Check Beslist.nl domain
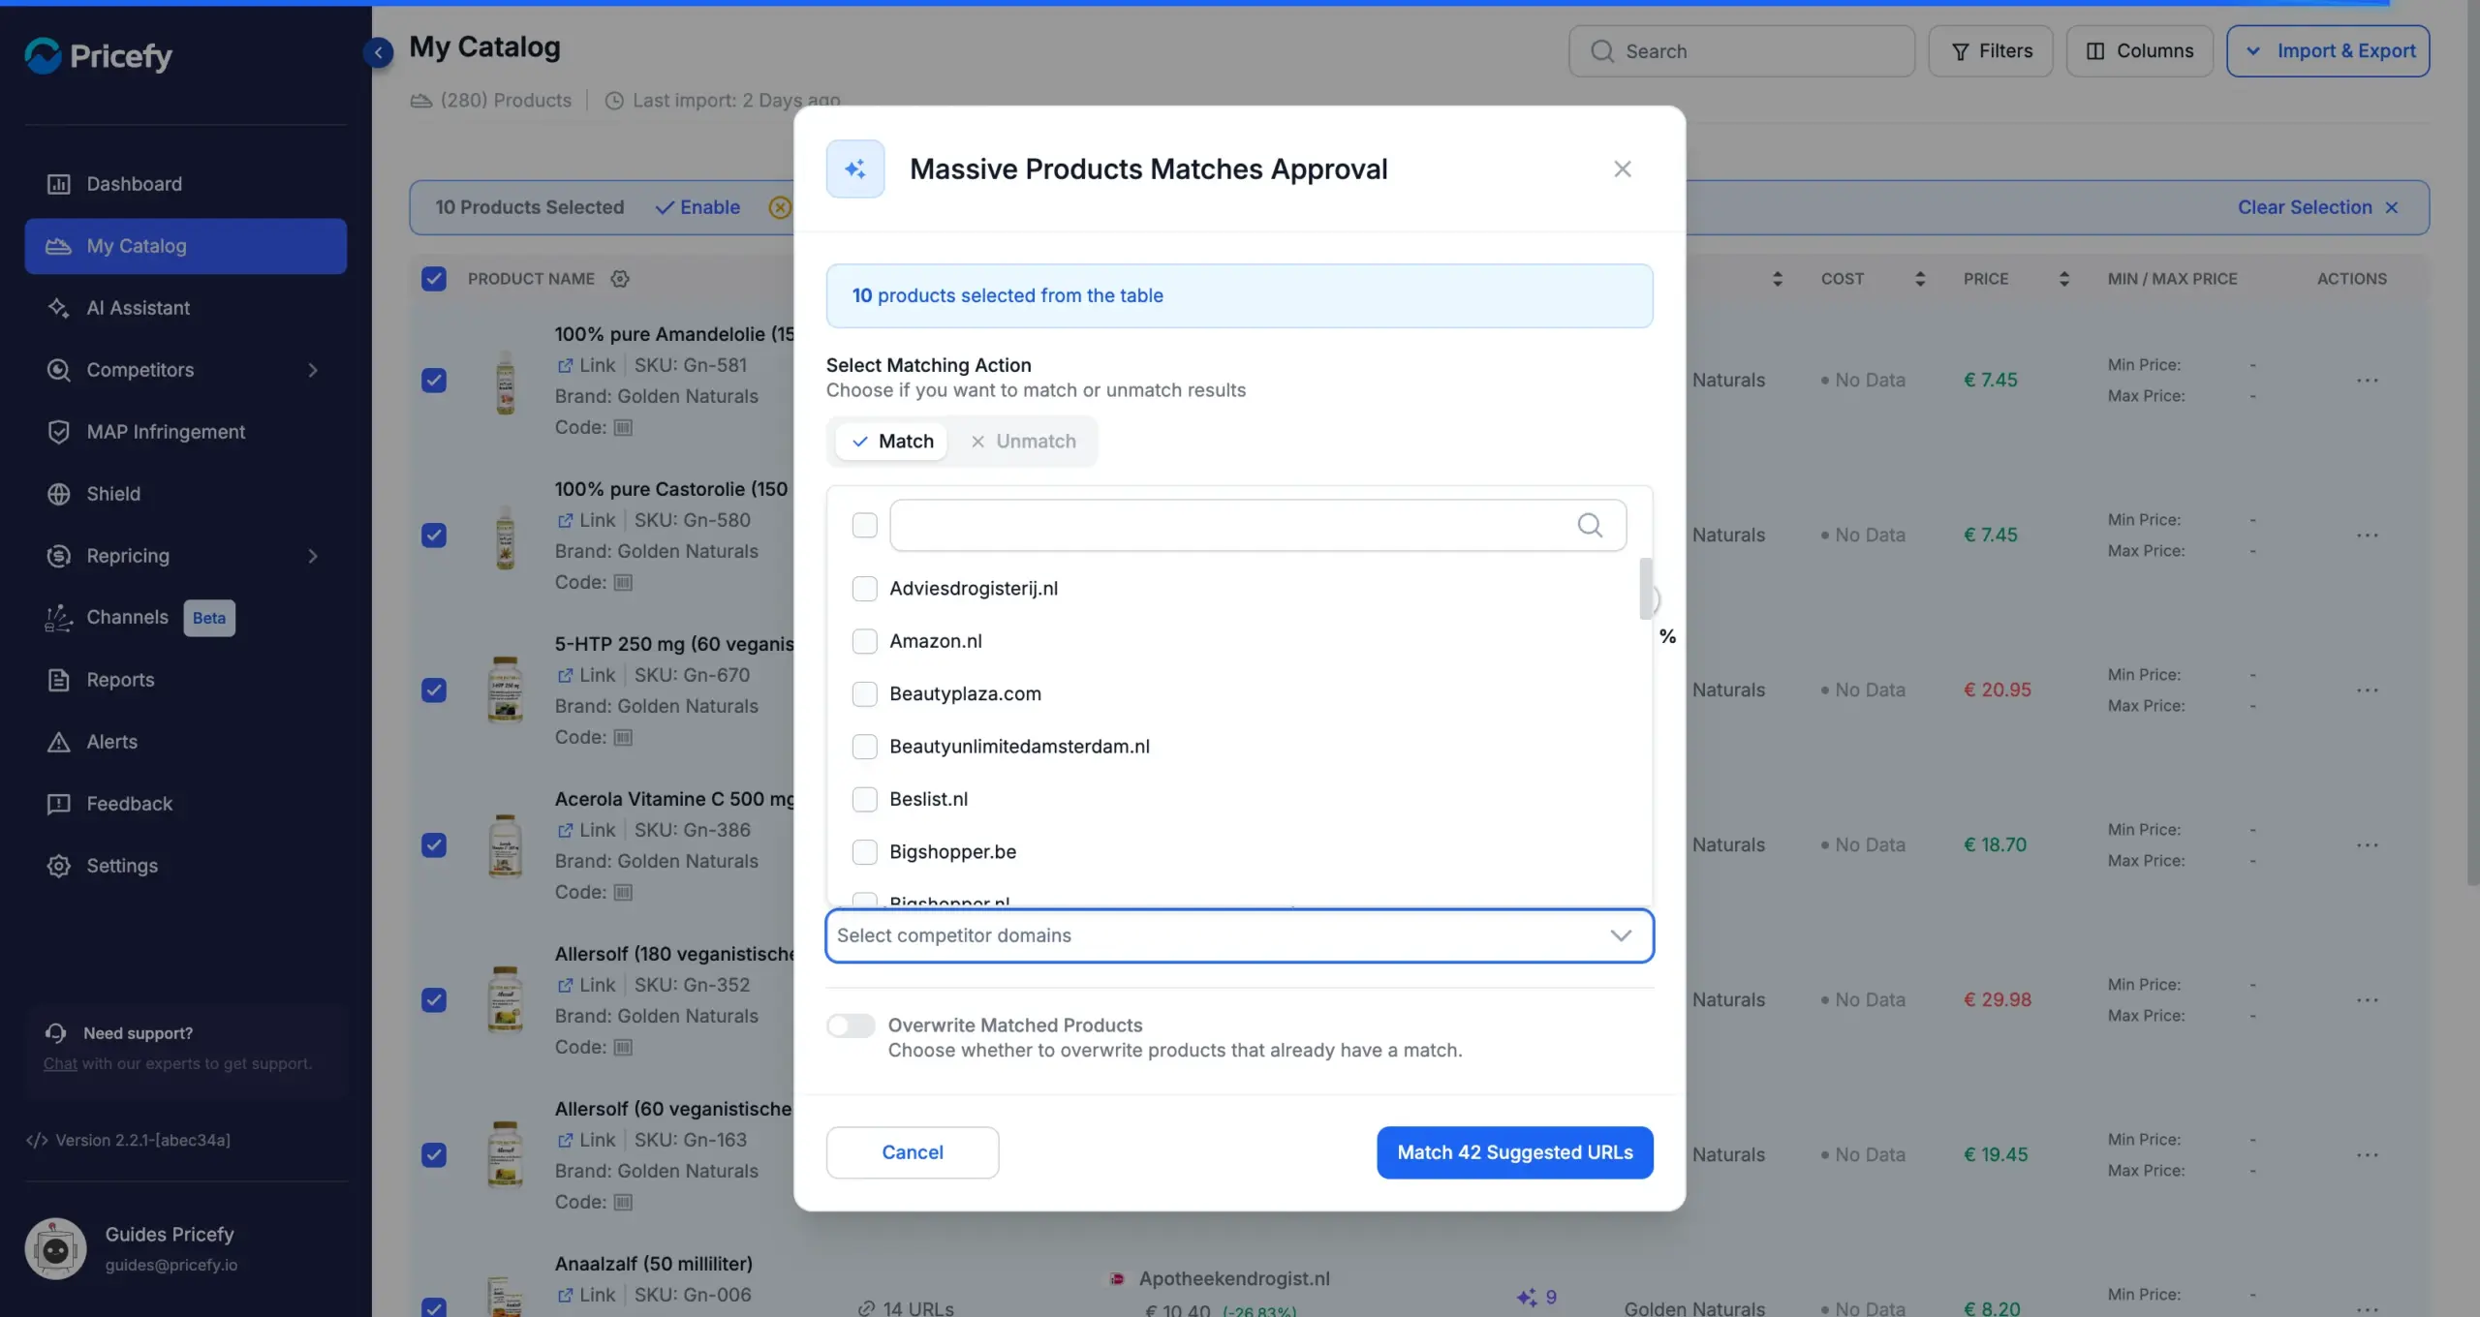Screen dimensions: 2480x1317 (x=864, y=799)
